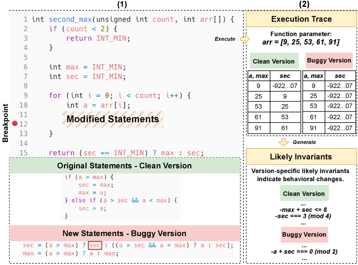This screenshot has width=358, height=265.
Task: Open the Execution Trace header
Action: coord(301,19)
